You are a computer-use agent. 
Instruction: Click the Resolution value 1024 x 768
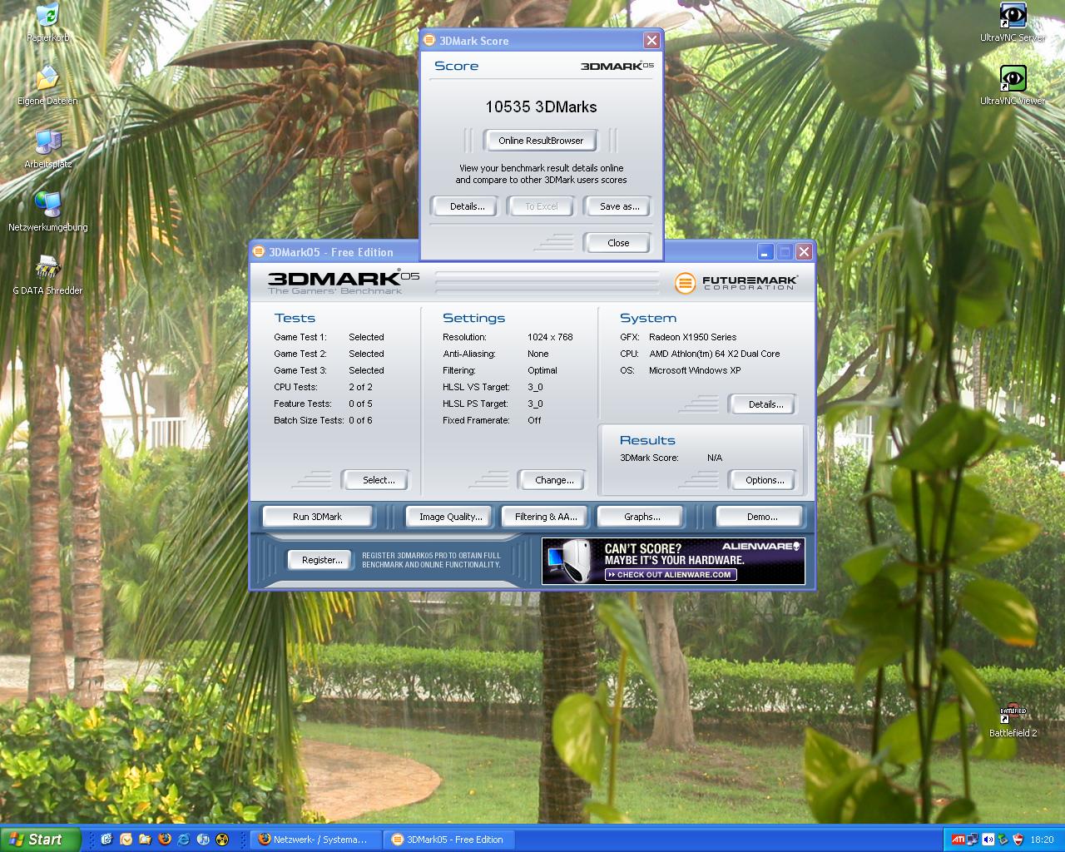click(550, 337)
